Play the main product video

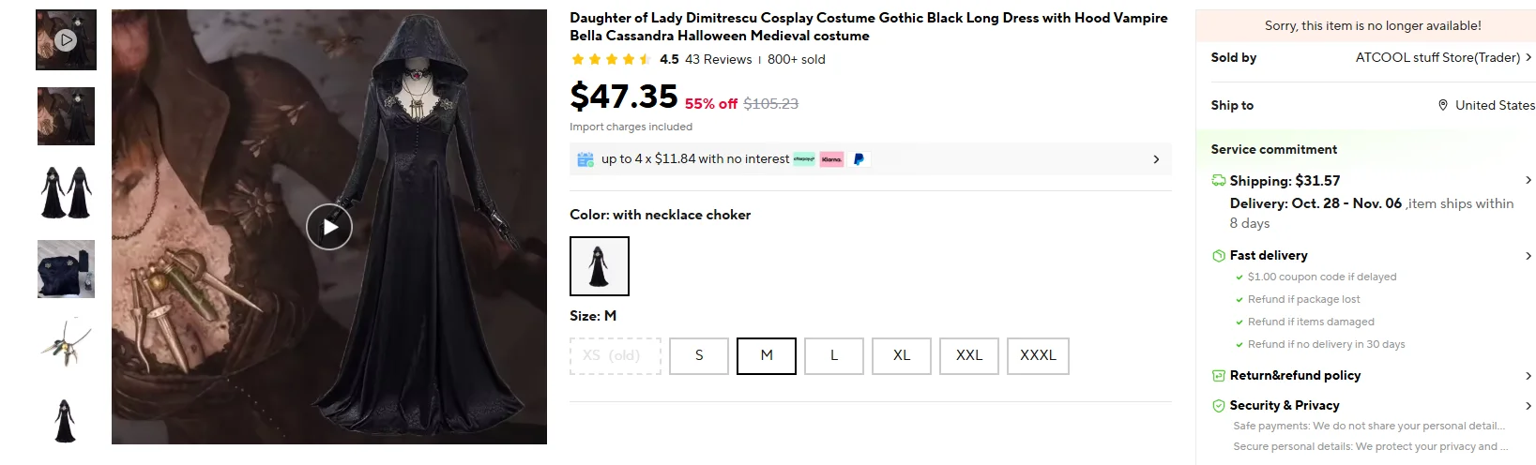coord(329,227)
